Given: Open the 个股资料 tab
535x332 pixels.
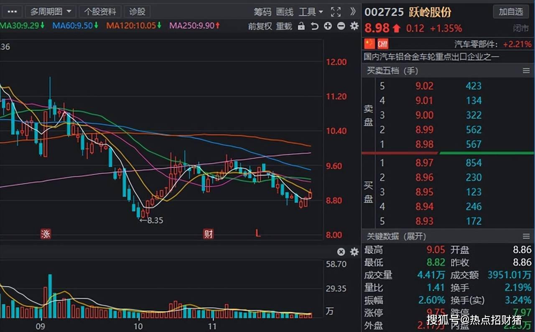Looking at the screenshot, I should (x=100, y=11).
